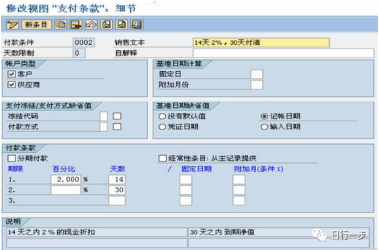Click the 附加月(条件 1) column header
The width and height of the screenshot is (379, 250).
pos(258,169)
